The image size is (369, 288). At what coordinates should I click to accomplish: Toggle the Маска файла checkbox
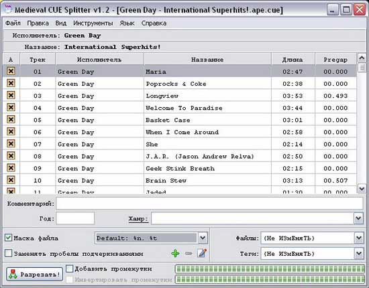pos(8,238)
